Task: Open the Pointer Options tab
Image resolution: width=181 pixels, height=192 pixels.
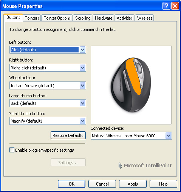Action: click(x=57, y=18)
